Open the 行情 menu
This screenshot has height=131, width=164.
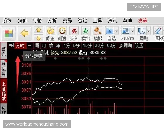[x=37, y=20]
